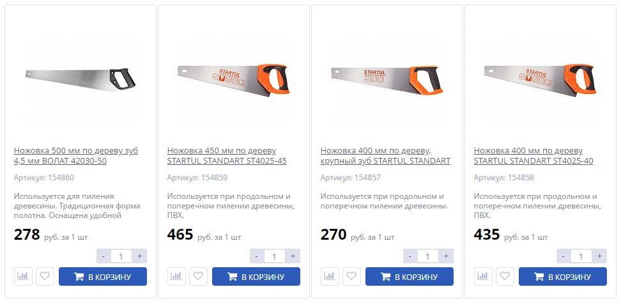This screenshot has height=303, width=621.
Task: View image of black-handled ВОЛАТ saw
Action: pos(80,79)
